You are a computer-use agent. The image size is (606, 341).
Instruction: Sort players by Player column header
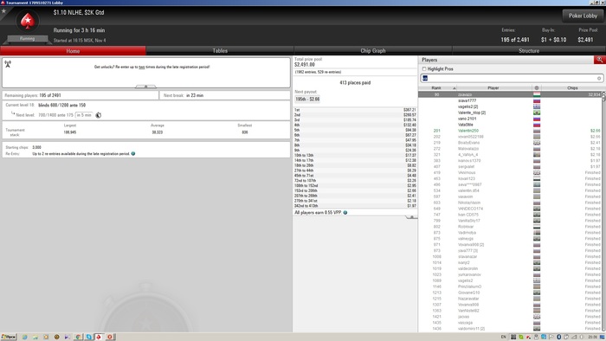tap(493, 88)
